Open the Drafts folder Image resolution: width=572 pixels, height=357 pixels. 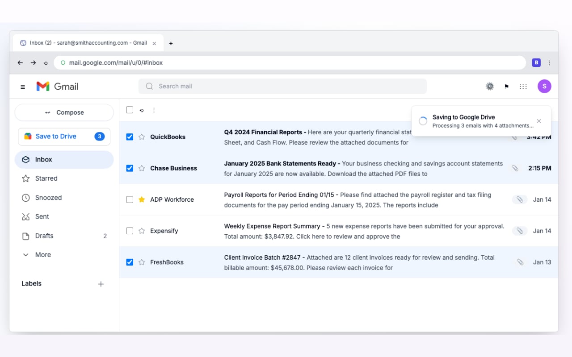pos(44,236)
